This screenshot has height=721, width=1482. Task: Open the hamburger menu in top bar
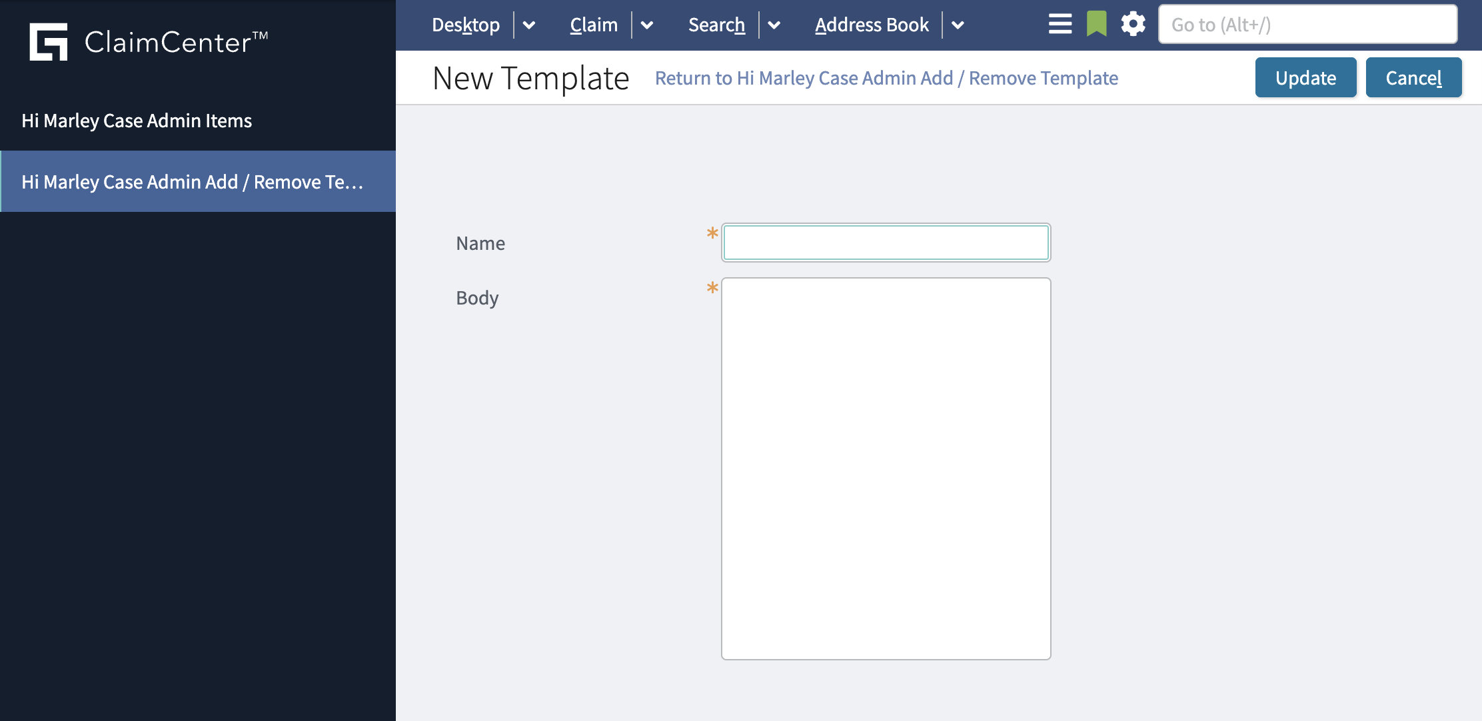(x=1060, y=24)
